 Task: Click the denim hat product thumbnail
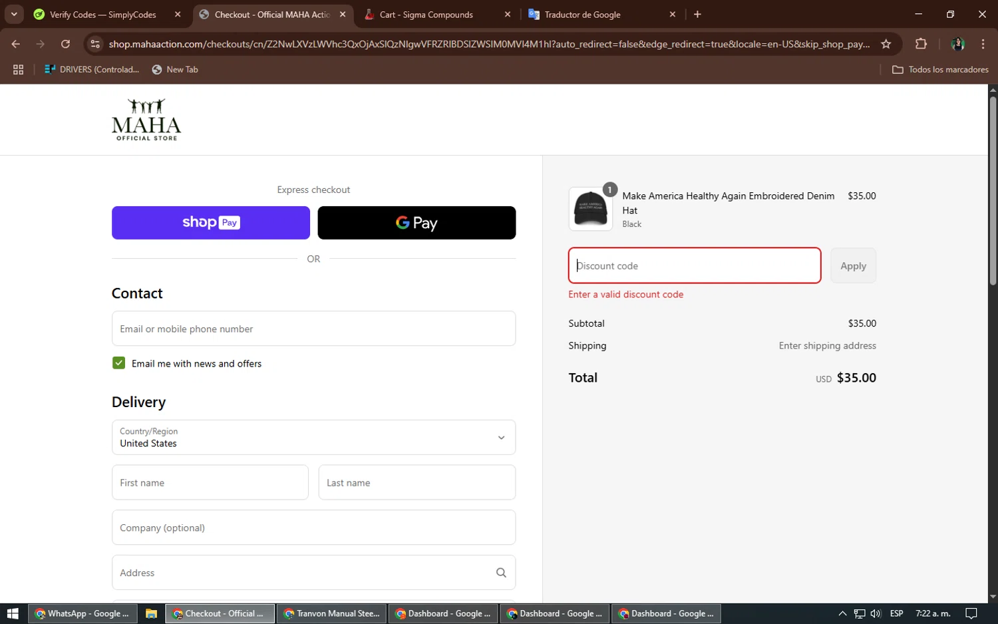pos(590,209)
